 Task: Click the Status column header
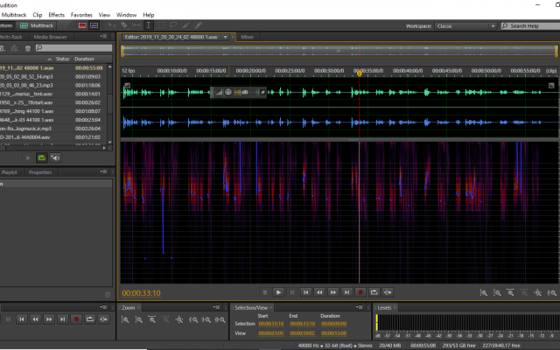[x=62, y=59]
